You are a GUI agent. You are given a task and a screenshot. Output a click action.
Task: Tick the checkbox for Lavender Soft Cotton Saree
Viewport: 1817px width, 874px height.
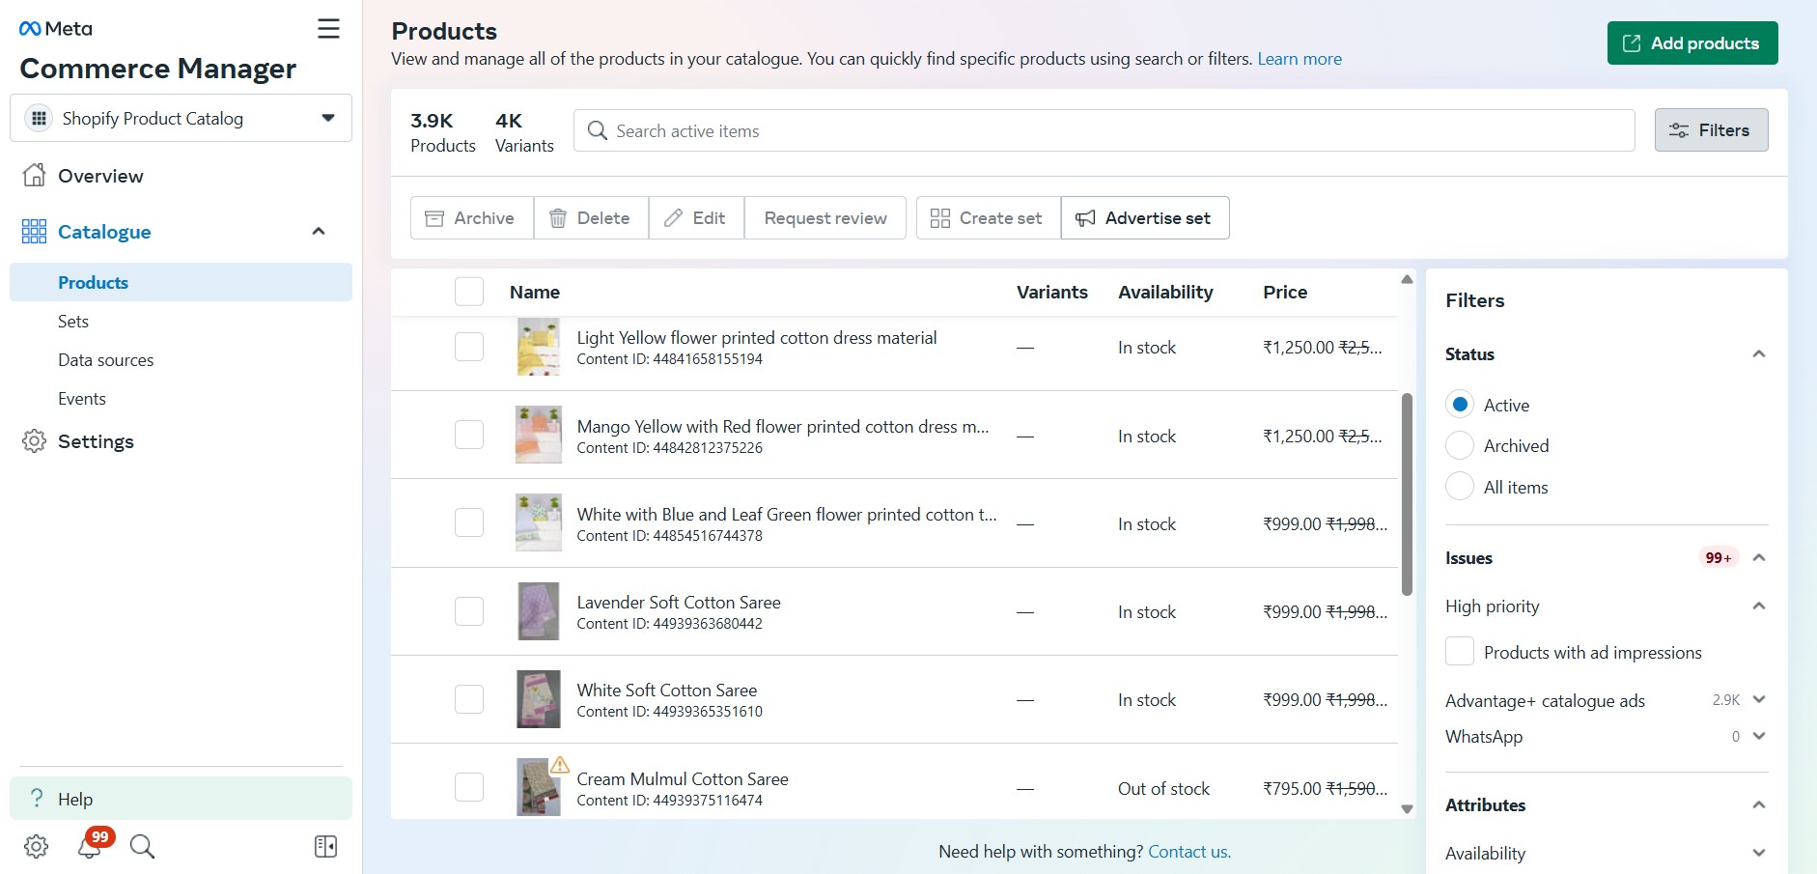coord(469,611)
